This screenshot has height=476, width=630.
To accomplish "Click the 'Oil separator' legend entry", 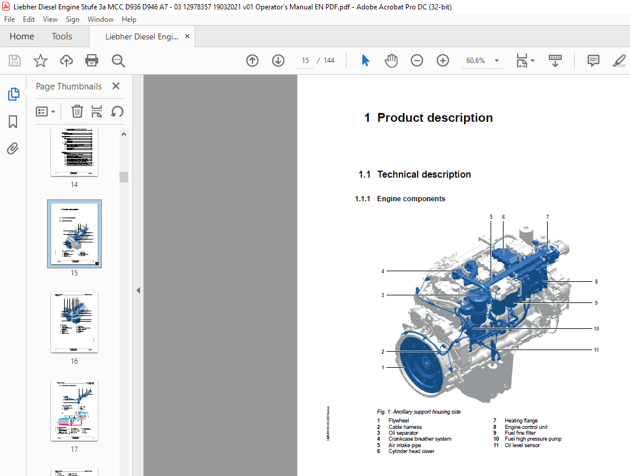I will (403, 433).
